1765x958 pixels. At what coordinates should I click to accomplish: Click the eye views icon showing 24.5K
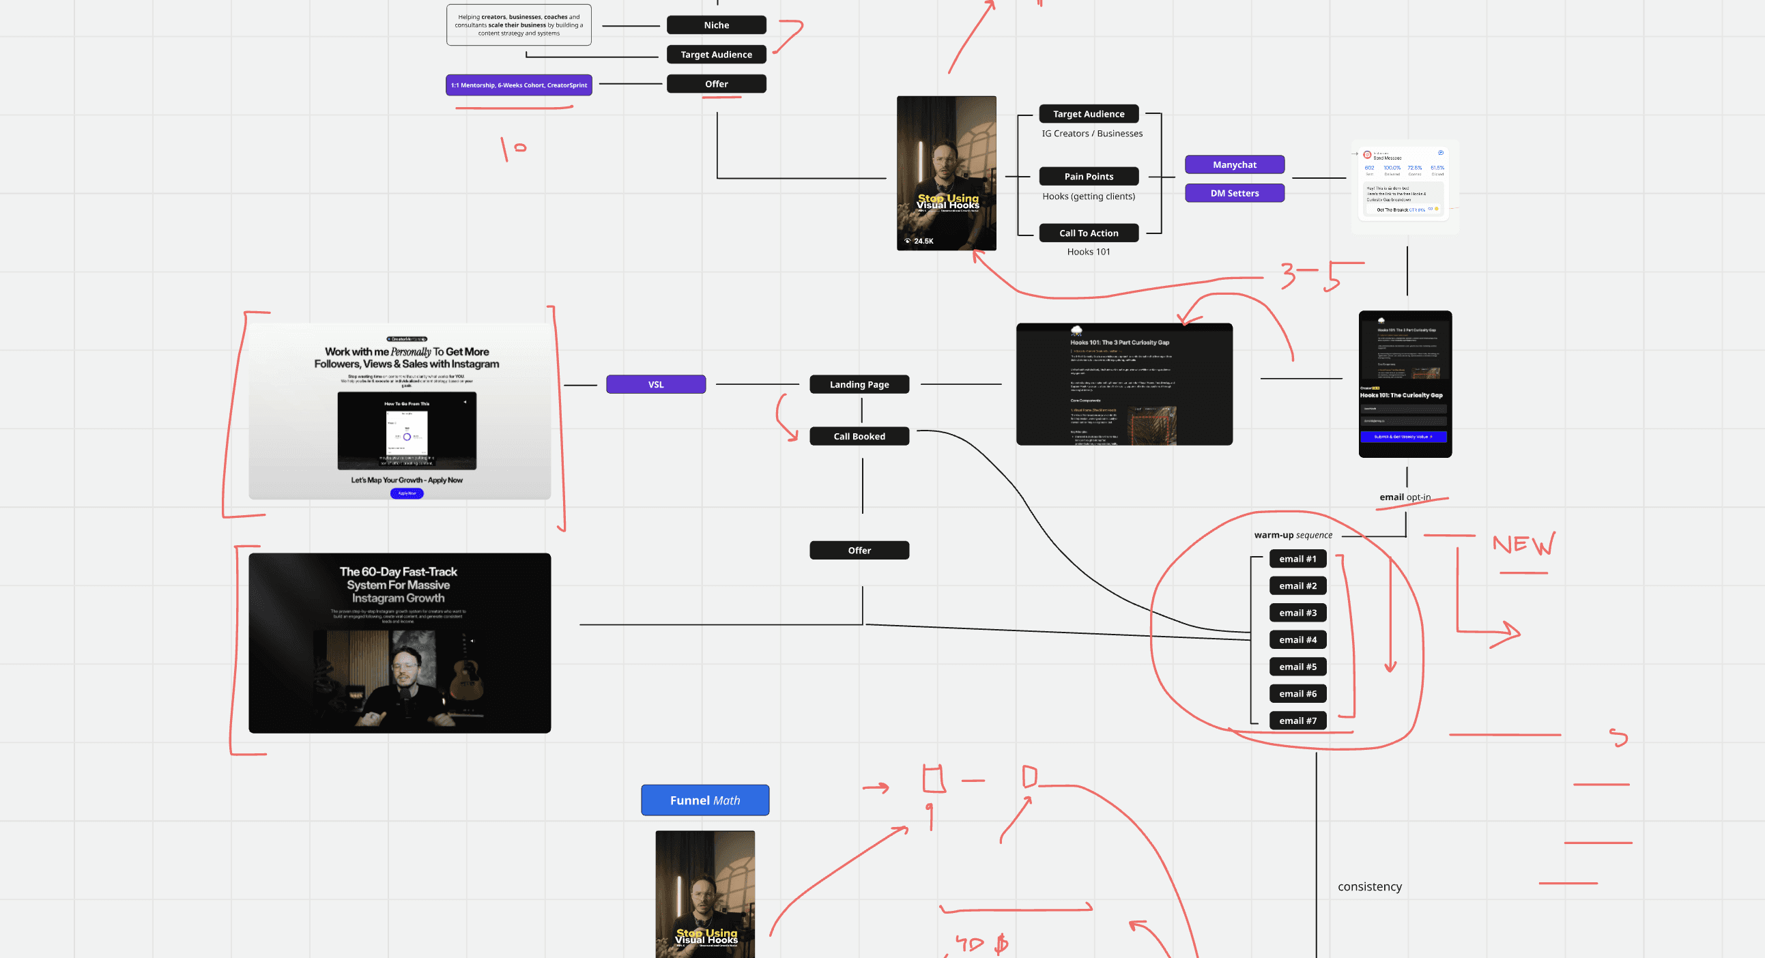(908, 241)
